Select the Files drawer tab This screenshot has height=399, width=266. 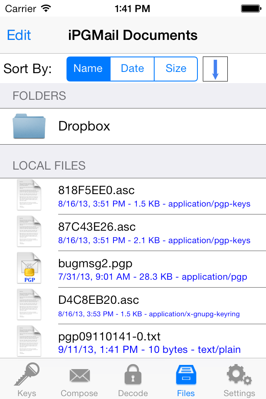(x=186, y=378)
